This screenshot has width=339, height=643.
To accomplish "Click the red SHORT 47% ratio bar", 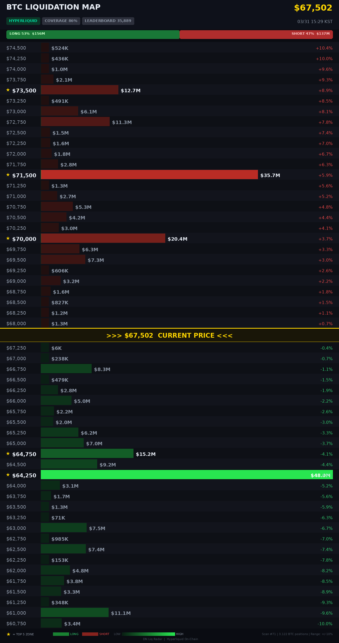I will pyautogui.click(x=256, y=34).
